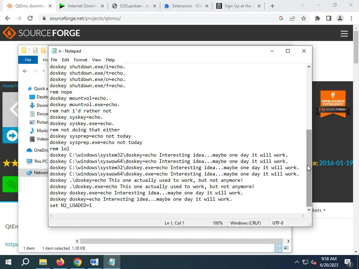Screen dimensions: 359x269
Task: Reload the SourceForge page
Action: pyautogui.click(x=30, y=18)
